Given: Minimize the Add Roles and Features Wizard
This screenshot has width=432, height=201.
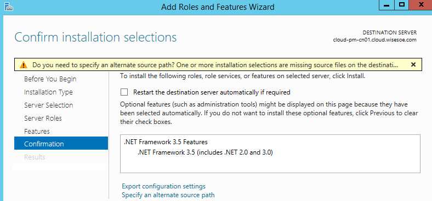Looking at the screenshot, I should click(386, 5).
